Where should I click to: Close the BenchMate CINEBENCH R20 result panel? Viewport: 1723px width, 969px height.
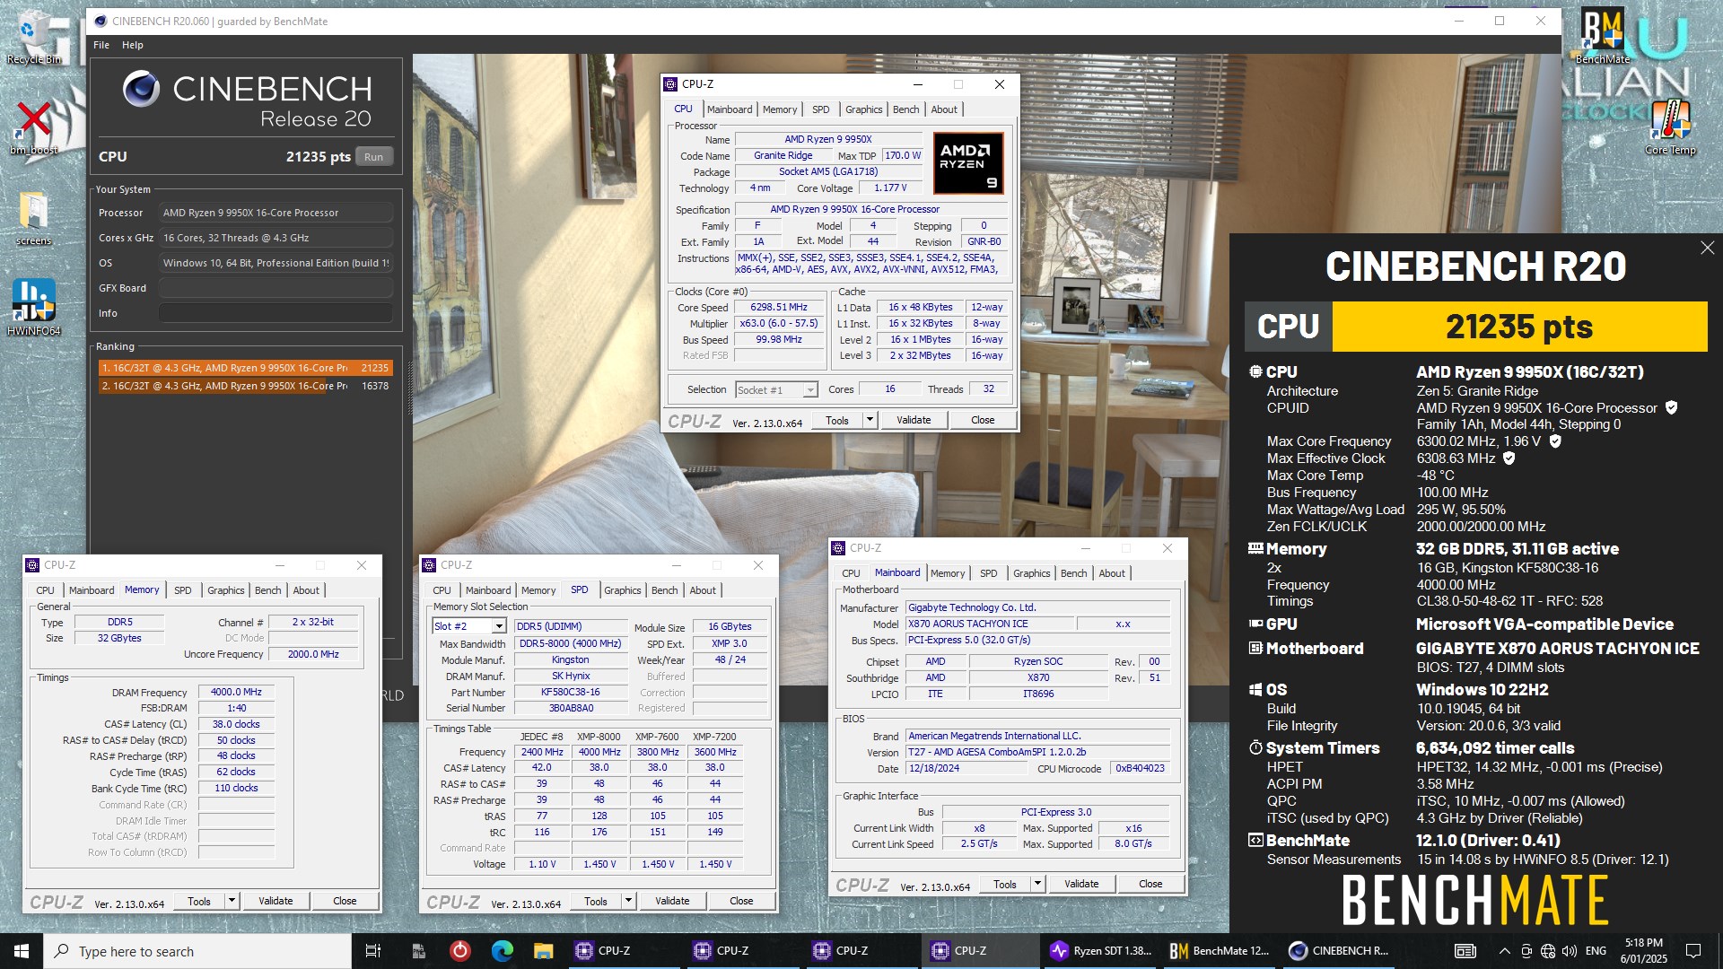click(x=1707, y=248)
